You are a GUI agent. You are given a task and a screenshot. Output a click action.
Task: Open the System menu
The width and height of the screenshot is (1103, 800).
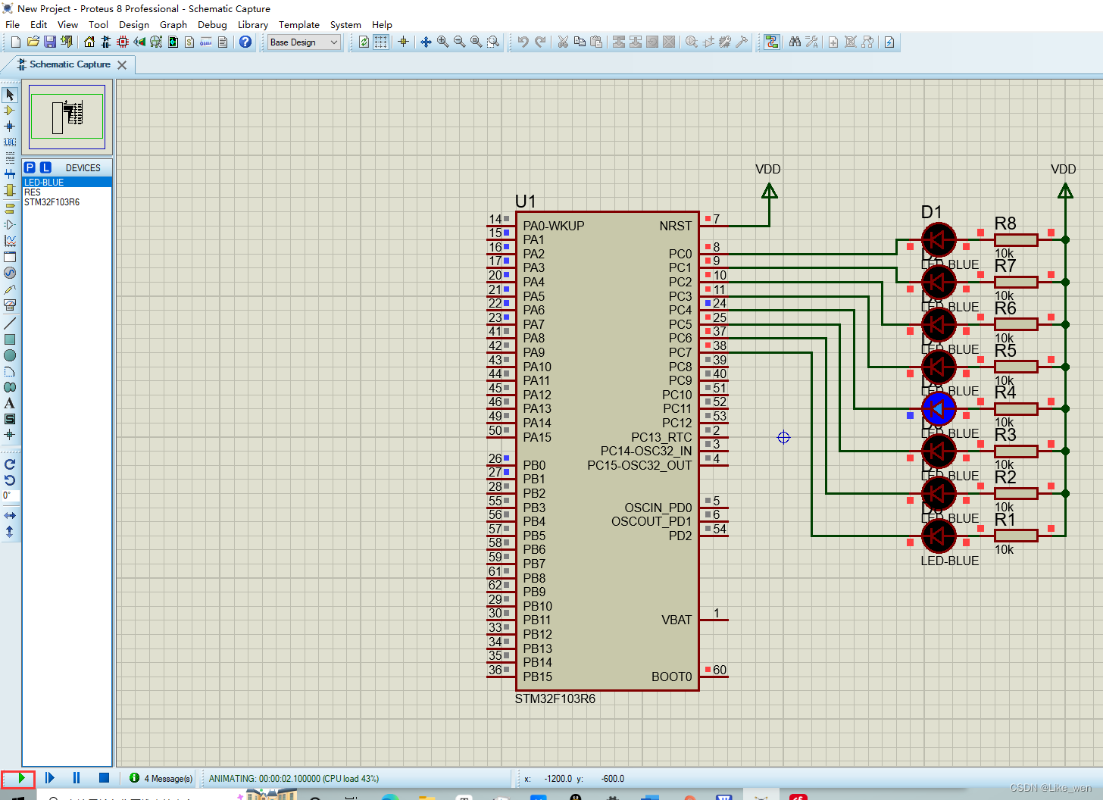tap(345, 25)
